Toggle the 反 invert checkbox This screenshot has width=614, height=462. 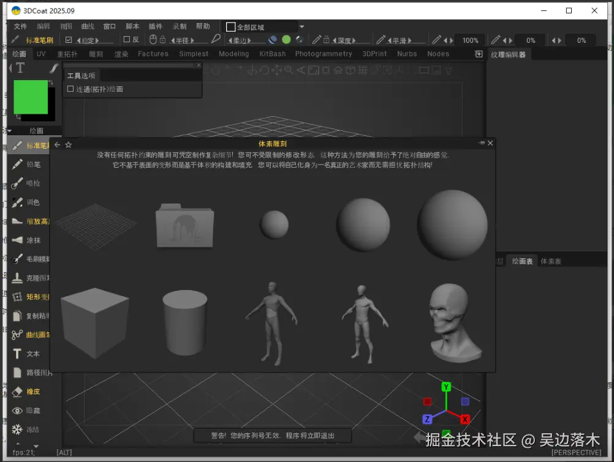tap(126, 39)
